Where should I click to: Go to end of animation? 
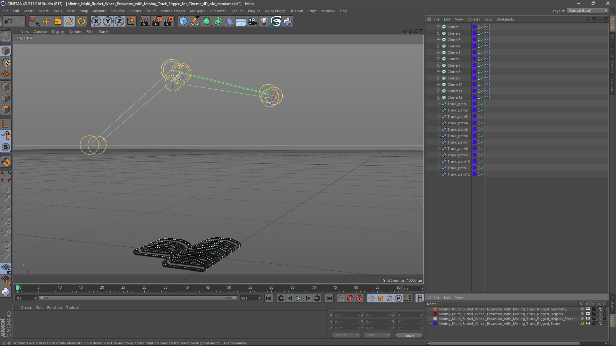(x=329, y=298)
